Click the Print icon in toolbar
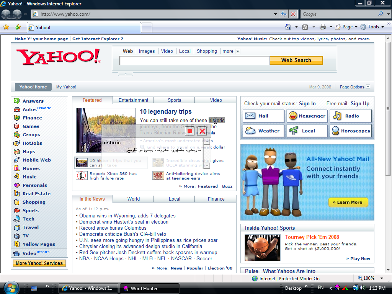This screenshot has width=392, height=294. 323,27
